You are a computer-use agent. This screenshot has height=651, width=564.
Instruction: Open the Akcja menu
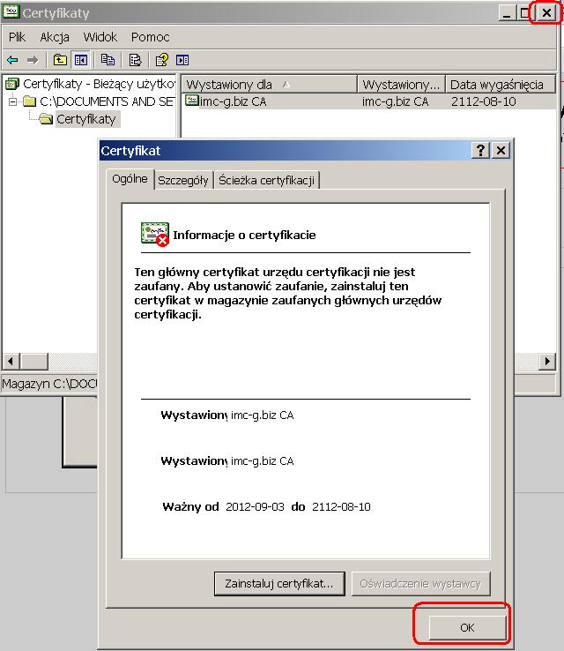point(55,37)
